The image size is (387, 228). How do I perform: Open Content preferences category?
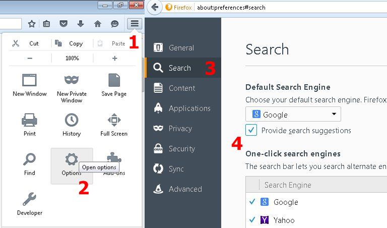tap(182, 88)
